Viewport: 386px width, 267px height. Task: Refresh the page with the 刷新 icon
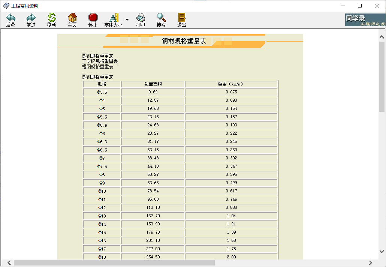point(51,19)
